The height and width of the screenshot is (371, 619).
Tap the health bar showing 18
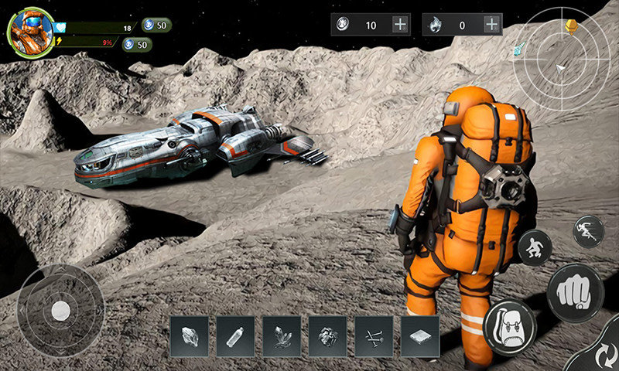click(x=97, y=27)
